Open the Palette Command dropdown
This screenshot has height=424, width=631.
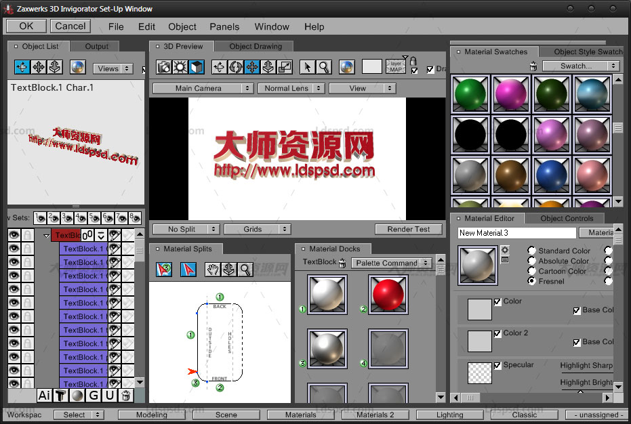click(392, 263)
